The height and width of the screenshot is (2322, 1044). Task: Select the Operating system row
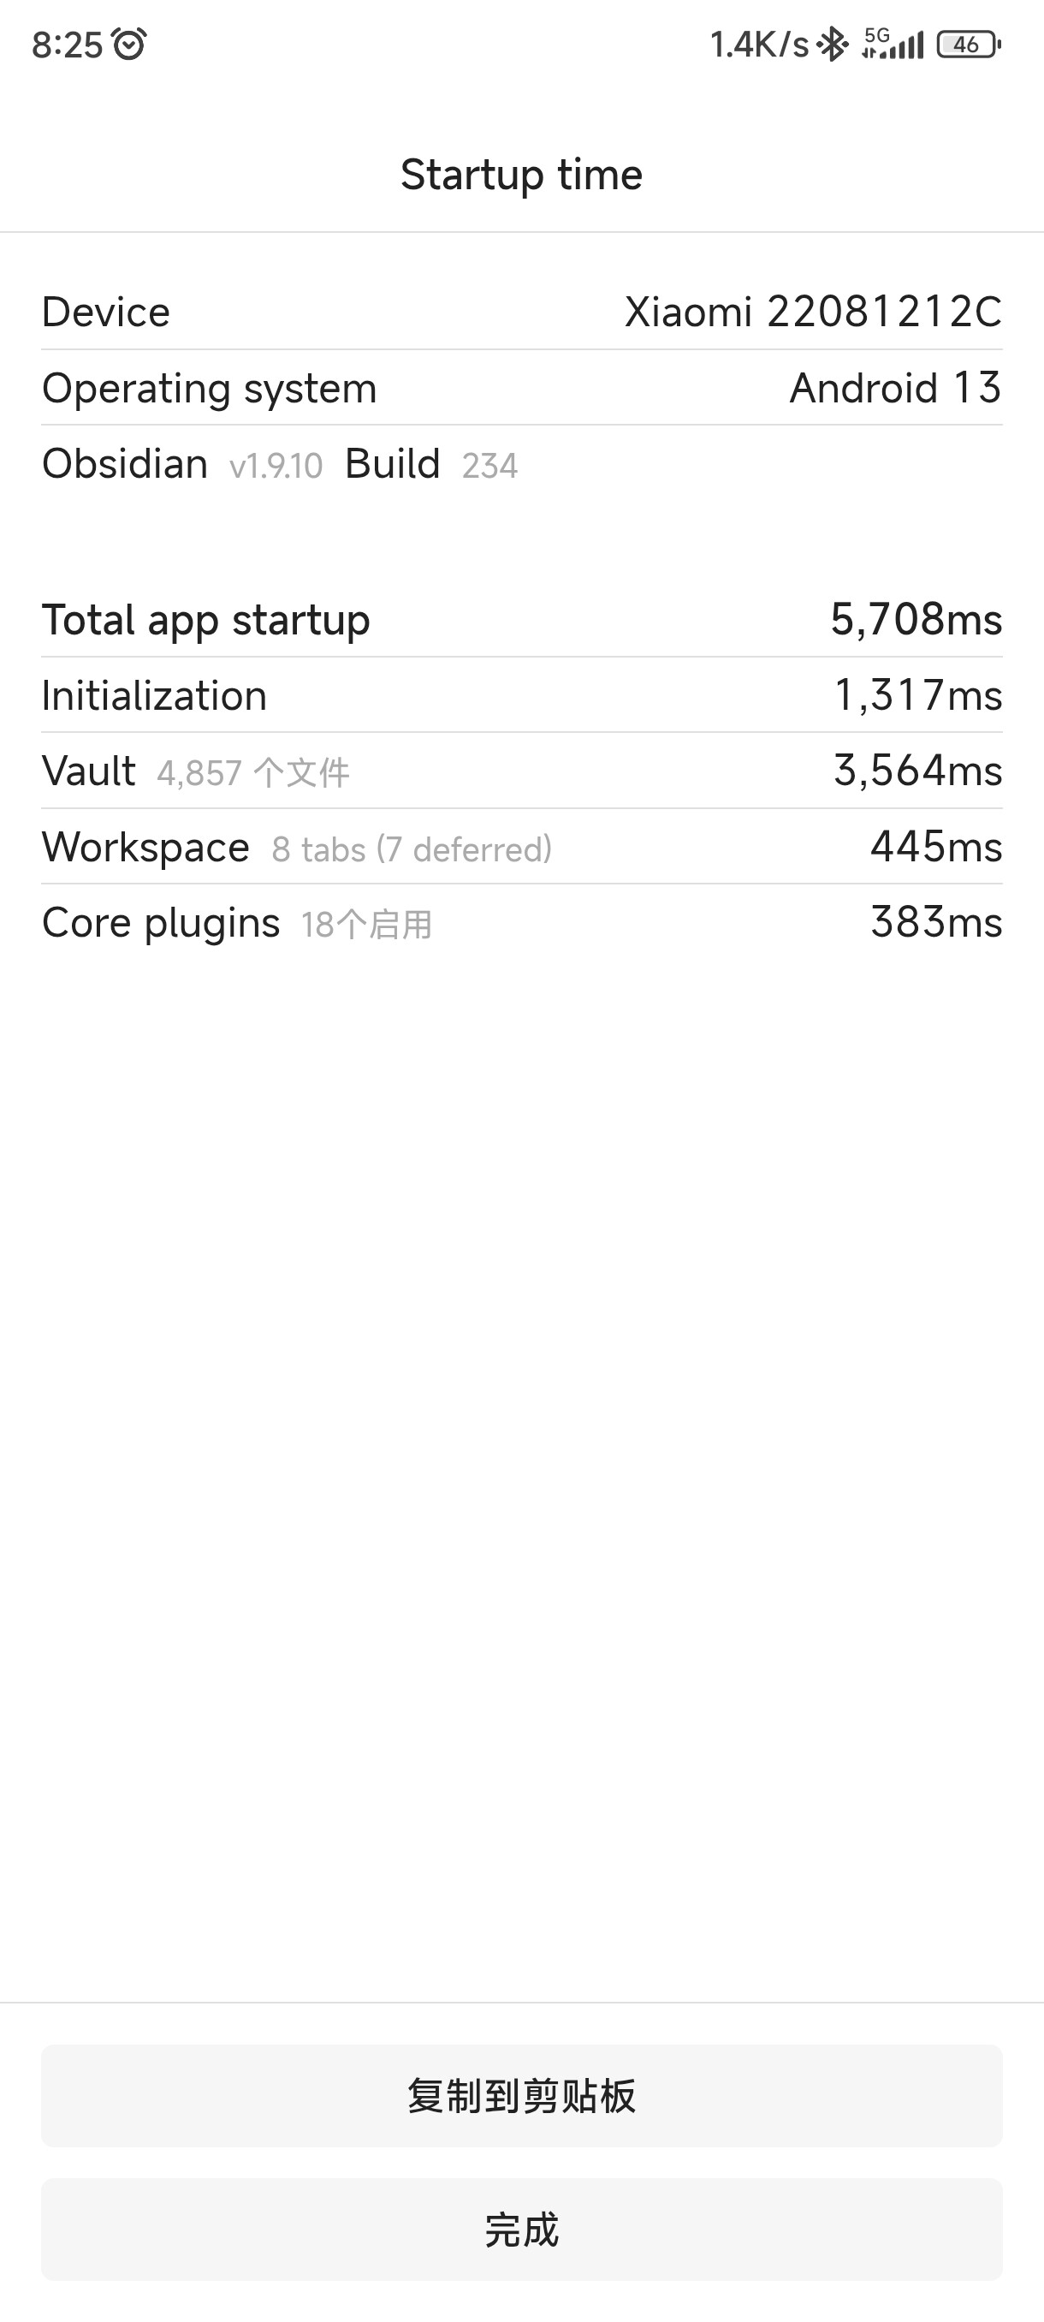(521, 389)
